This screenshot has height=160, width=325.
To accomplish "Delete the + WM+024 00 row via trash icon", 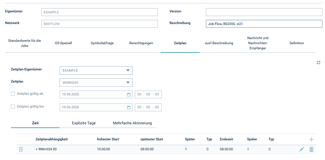I will 311,149.
